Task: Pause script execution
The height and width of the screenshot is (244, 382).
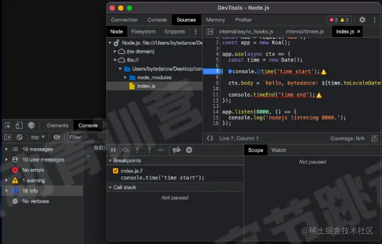Action: click(x=114, y=150)
